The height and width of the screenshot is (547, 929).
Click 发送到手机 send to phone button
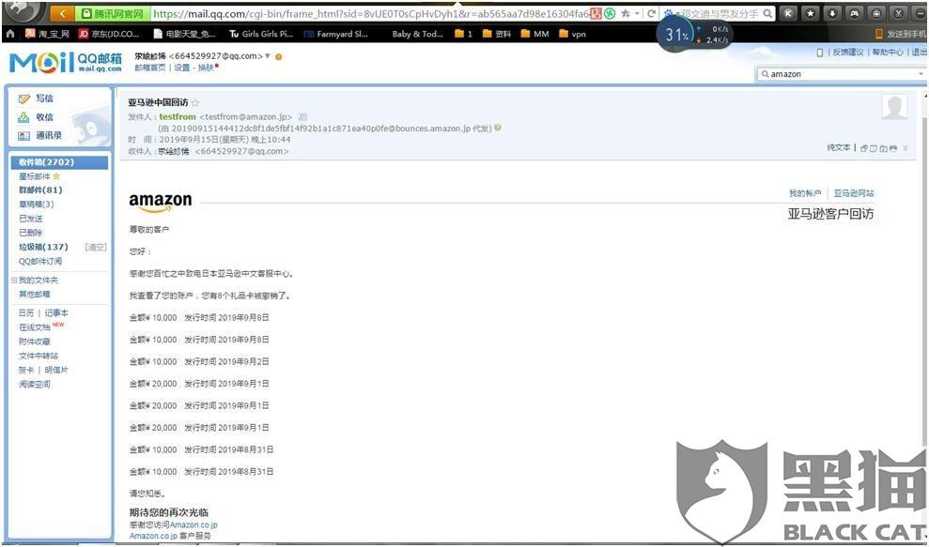coord(901,35)
